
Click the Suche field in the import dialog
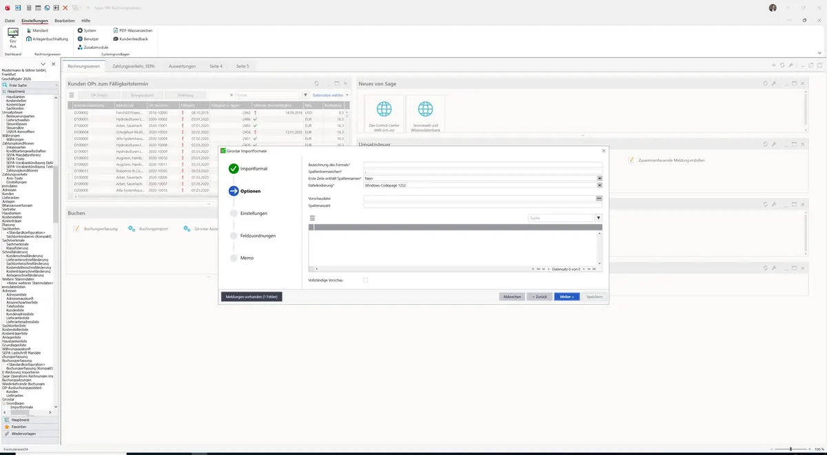tap(560, 218)
